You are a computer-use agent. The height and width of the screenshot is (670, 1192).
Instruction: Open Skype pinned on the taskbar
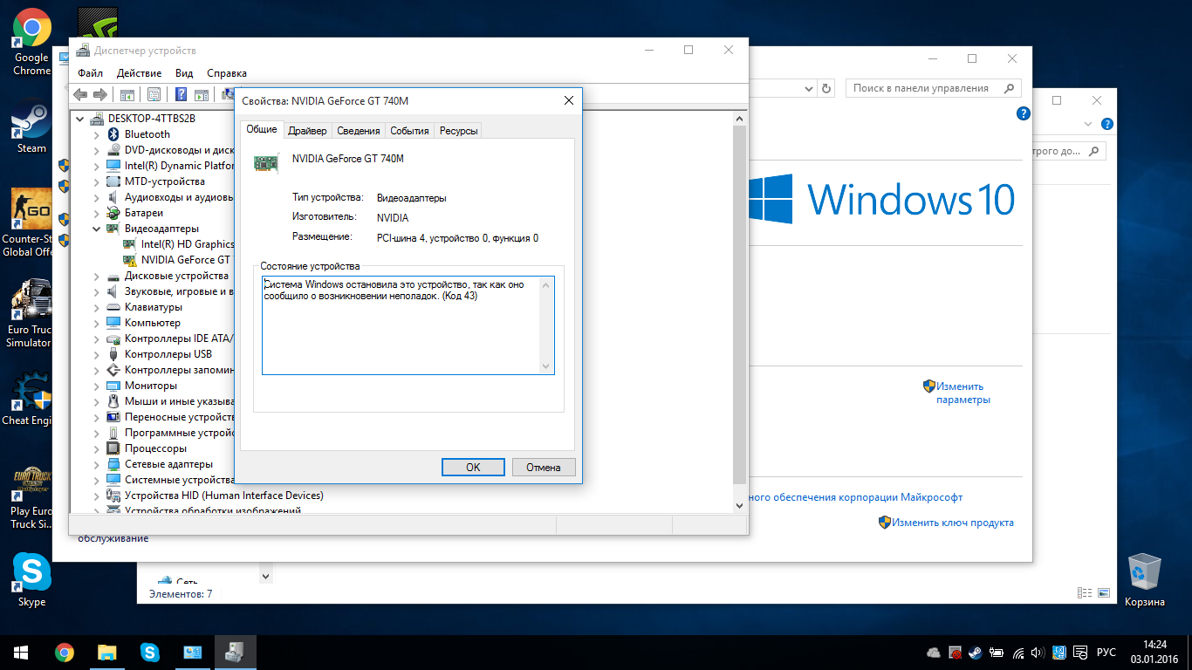coord(150,653)
